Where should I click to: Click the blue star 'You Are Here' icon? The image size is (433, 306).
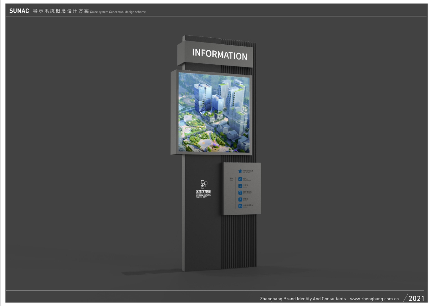240,171
